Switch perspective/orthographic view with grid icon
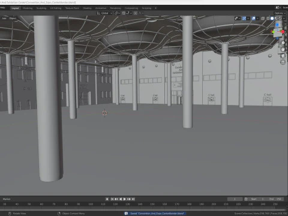 [x=283, y=62]
